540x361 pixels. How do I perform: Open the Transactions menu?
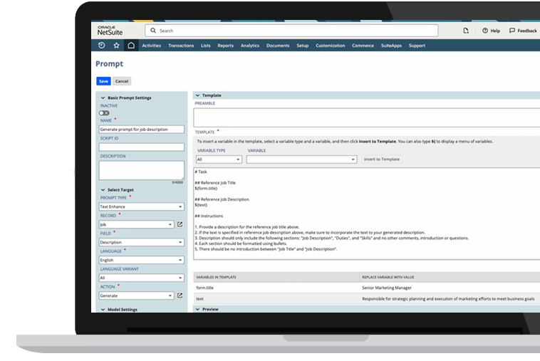tap(181, 46)
